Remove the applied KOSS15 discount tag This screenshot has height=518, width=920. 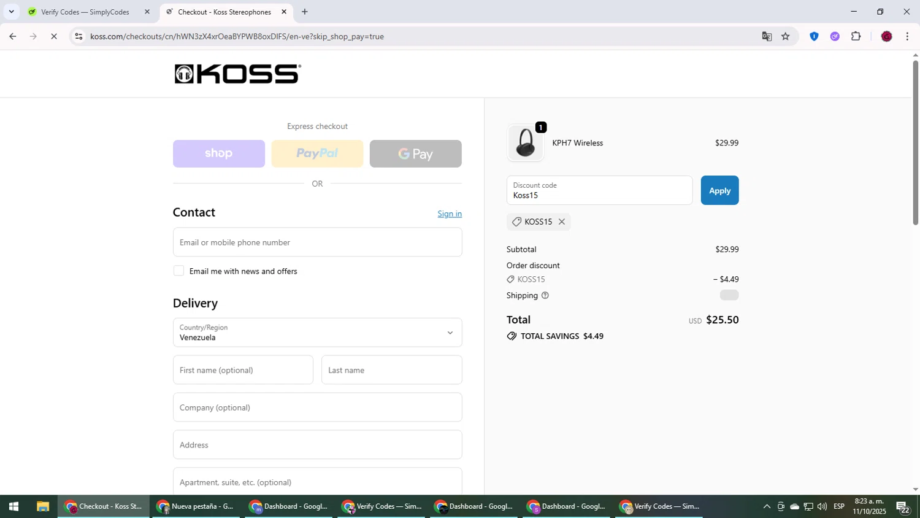[x=561, y=222]
